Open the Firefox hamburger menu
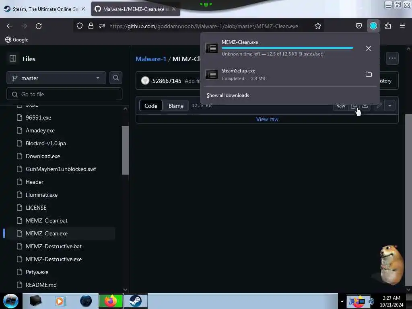The image size is (412, 309). tap(402, 26)
